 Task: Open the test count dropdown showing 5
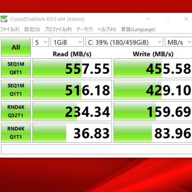(x=41, y=42)
